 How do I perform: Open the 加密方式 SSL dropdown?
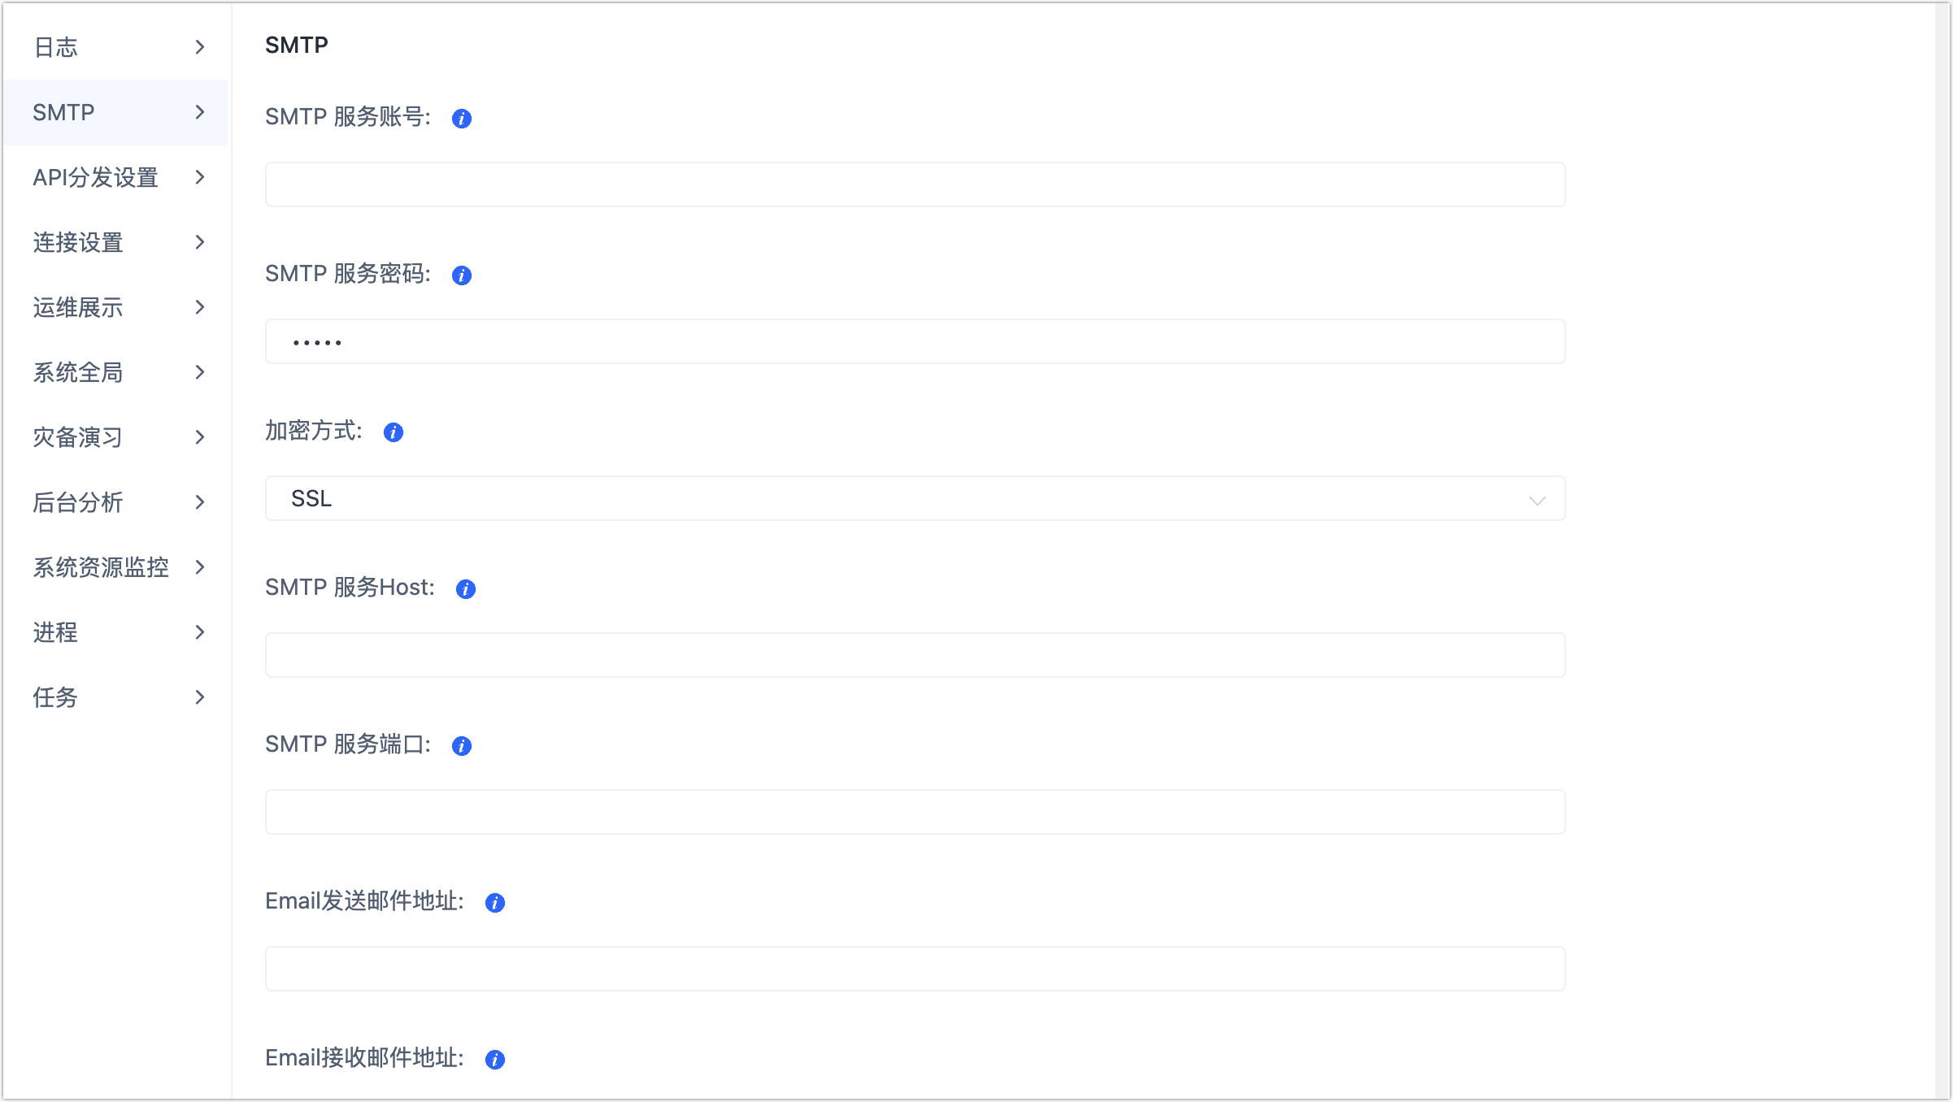coord(914,498)
